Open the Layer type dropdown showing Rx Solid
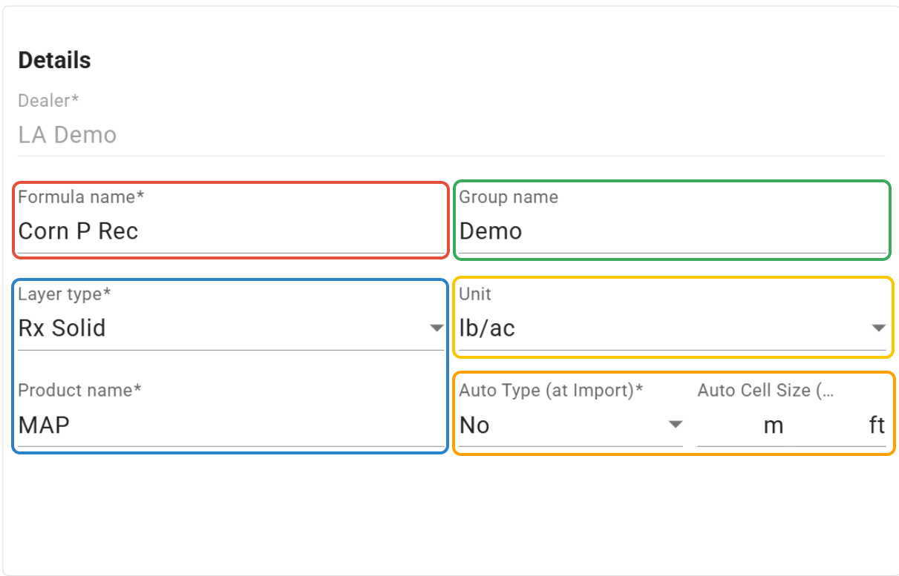This screenshot has width=899, height=576. click(x=223, y=328)
